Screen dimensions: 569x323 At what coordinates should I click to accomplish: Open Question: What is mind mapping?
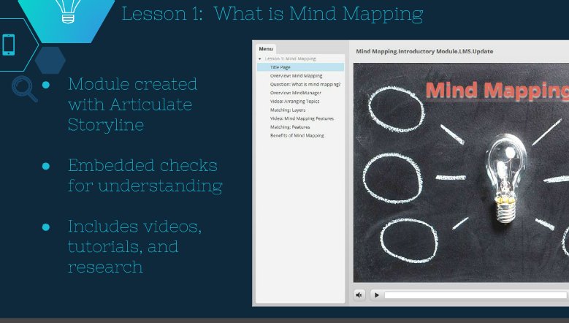[x=305, y=84]
